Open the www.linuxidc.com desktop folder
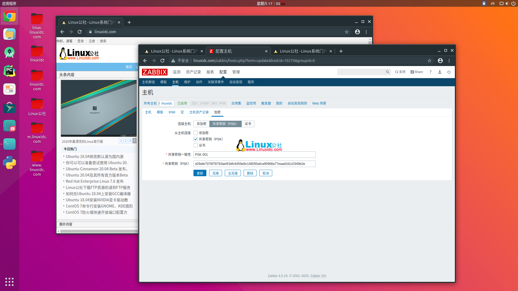 [37, 163]
